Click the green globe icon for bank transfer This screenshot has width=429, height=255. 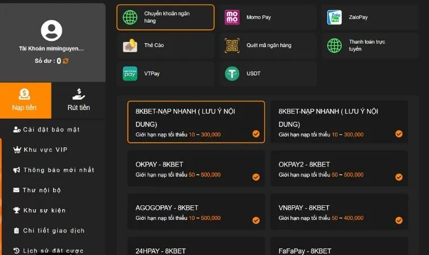pyautogui.click(x=130, y=17)
